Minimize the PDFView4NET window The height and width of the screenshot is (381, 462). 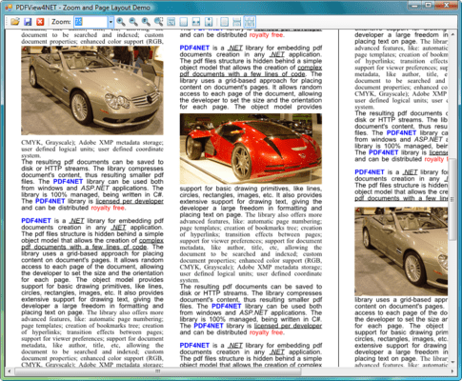pyautogui.click(x=415, y=5)
